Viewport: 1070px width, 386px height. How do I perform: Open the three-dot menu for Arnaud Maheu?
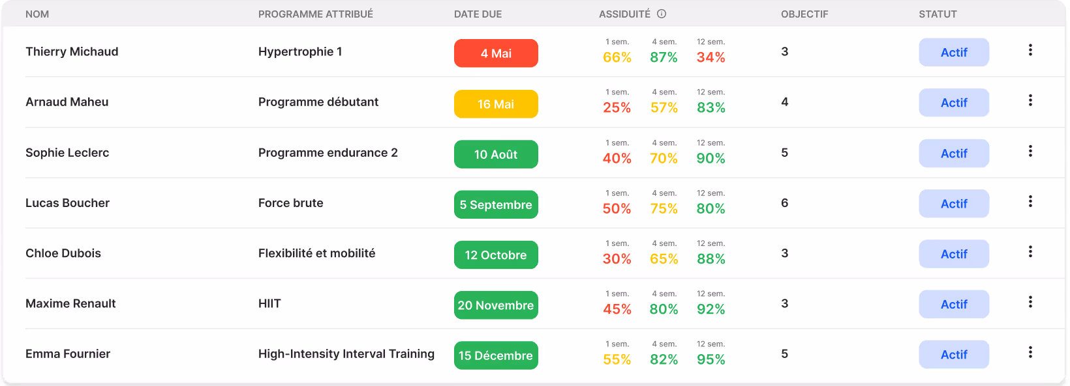pyautogui.click(x=1030, y=100)
